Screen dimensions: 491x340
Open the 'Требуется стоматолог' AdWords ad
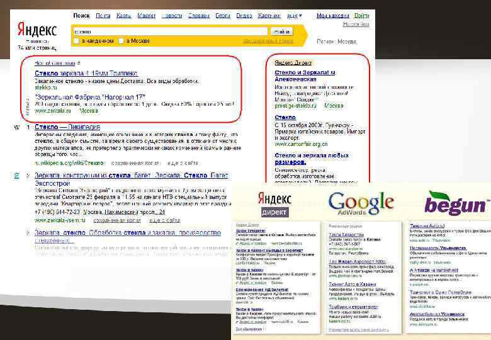[x=354, y=307]
